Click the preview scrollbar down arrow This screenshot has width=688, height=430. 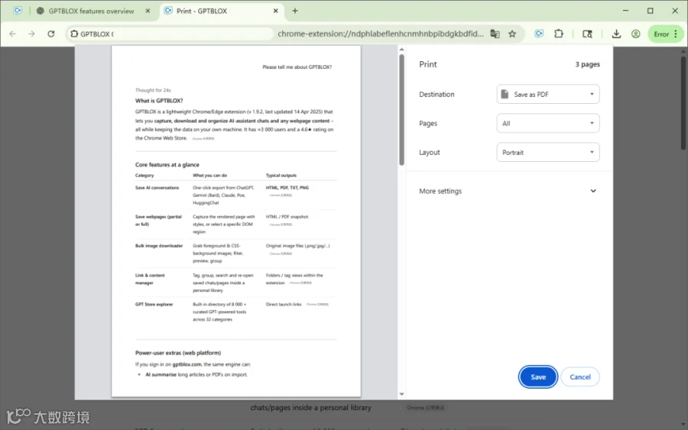tap(401, 394)
